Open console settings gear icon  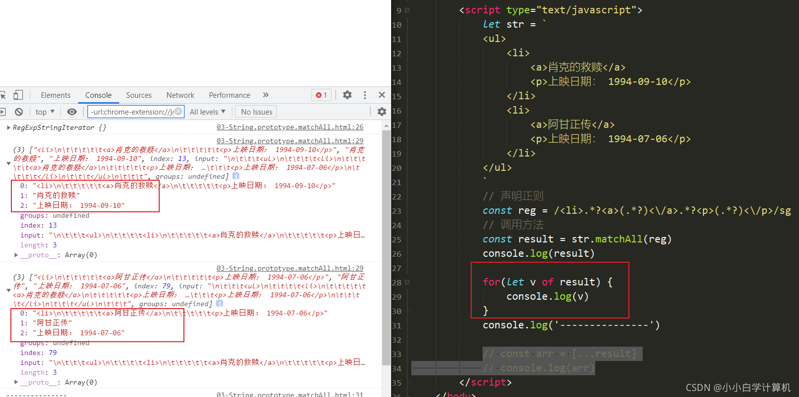click(382, 112)
